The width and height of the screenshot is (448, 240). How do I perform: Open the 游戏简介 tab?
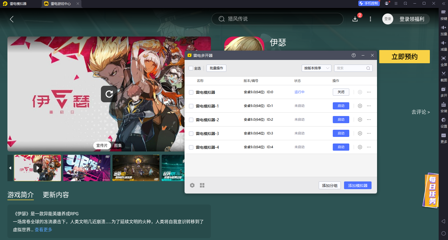(21, 195)
